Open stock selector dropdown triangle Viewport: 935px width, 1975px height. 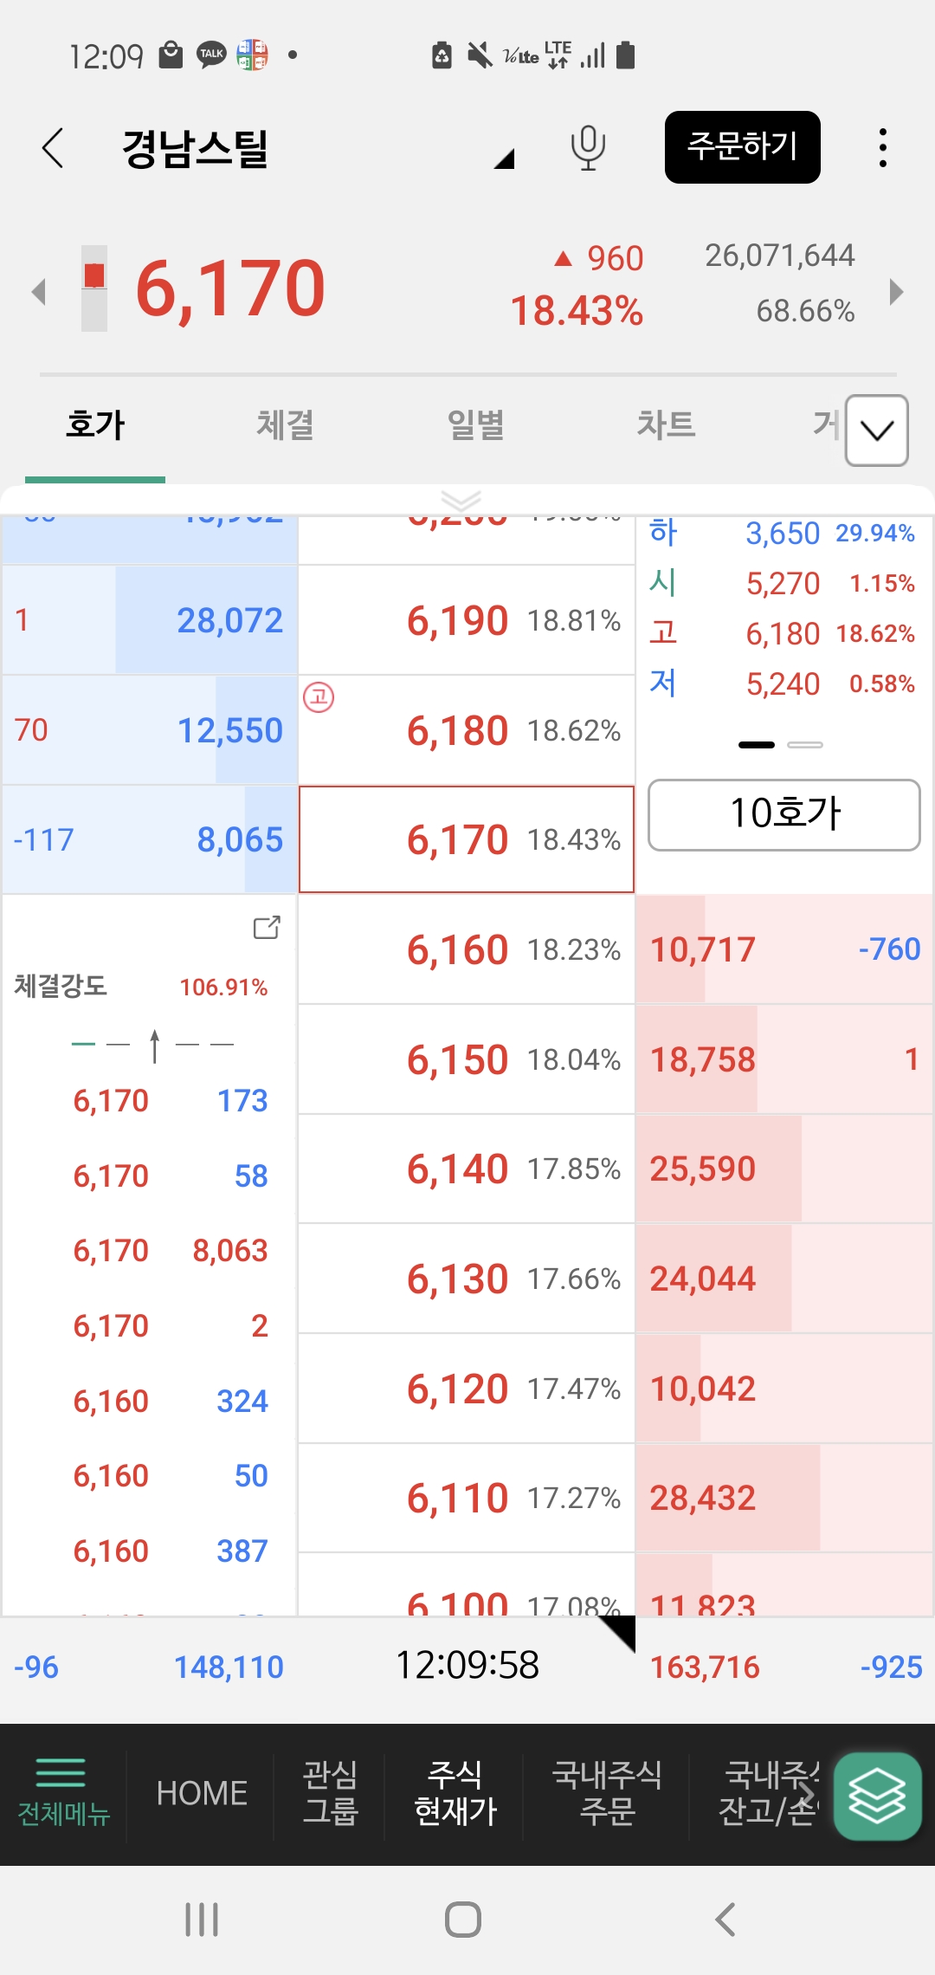click(x=504, y=159)
